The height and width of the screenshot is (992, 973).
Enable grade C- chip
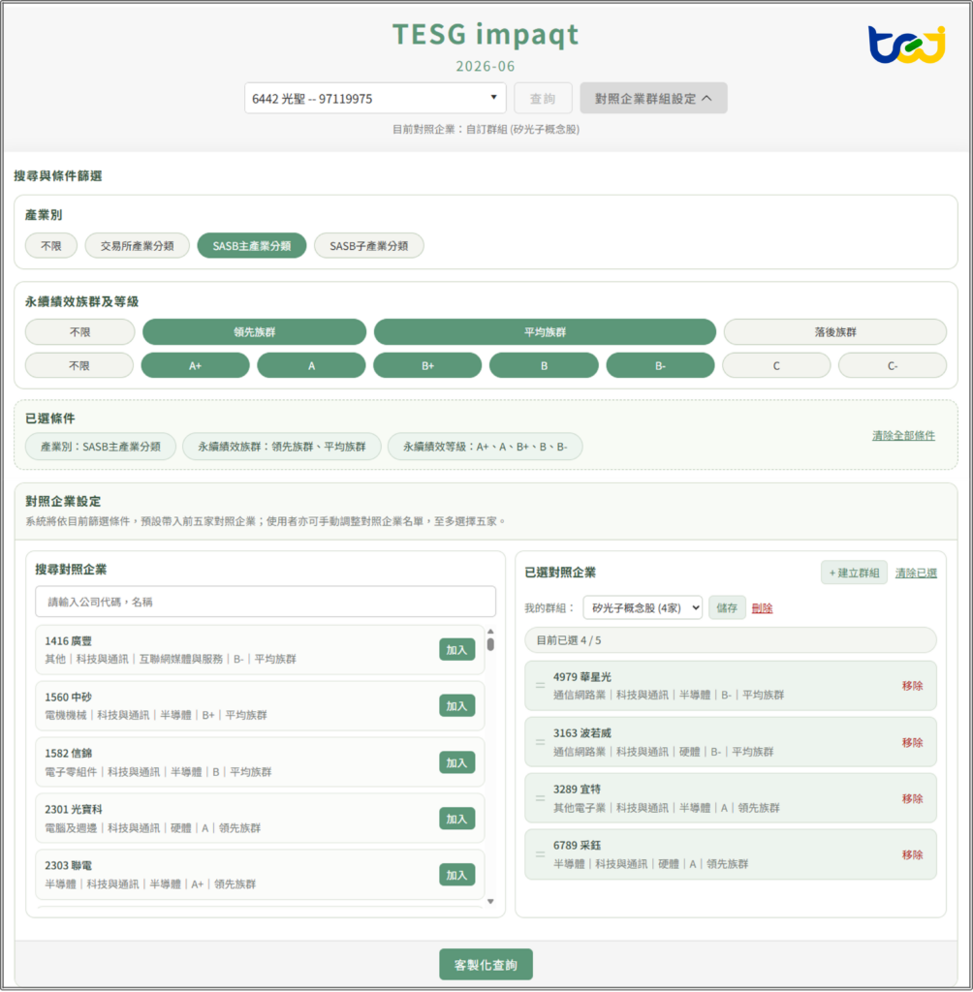pos(893,365)
